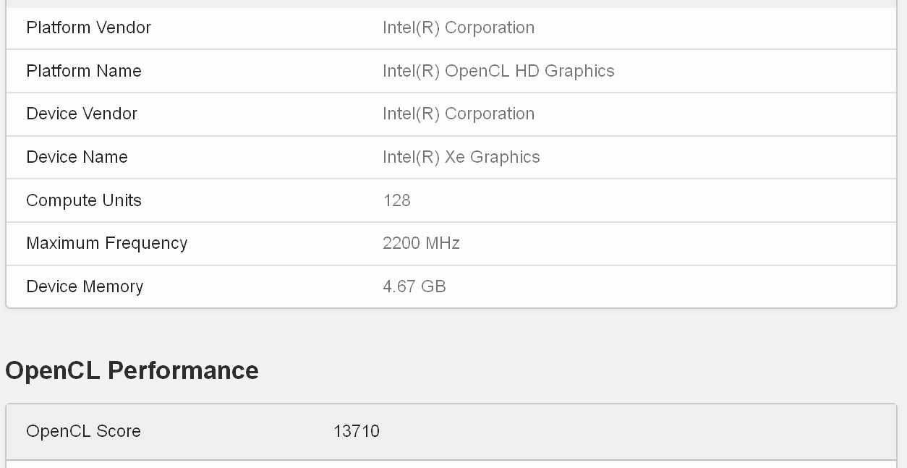The image size is (907, 468).
Task: Click the Device Vendor label
Action: point(82,114)
